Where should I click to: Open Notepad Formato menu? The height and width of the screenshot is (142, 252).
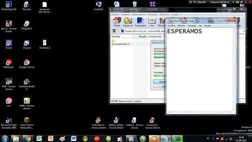[192, 26]
